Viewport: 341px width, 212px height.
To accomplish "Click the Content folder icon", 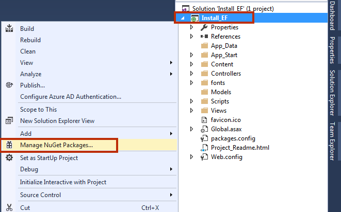I will coord(204,64).
